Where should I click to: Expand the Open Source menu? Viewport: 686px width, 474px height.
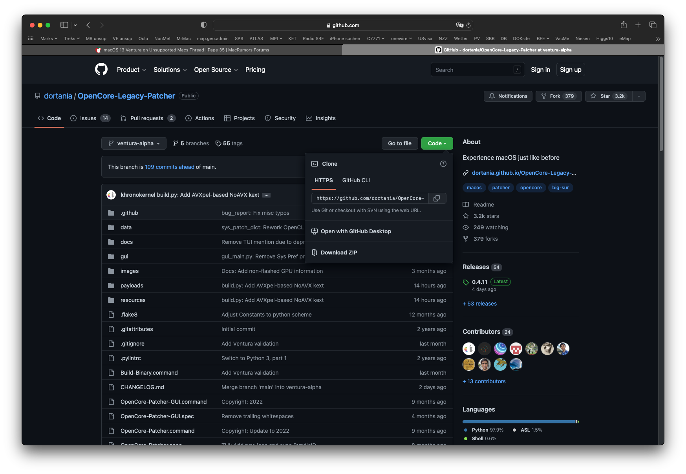[x=216, y=70]
